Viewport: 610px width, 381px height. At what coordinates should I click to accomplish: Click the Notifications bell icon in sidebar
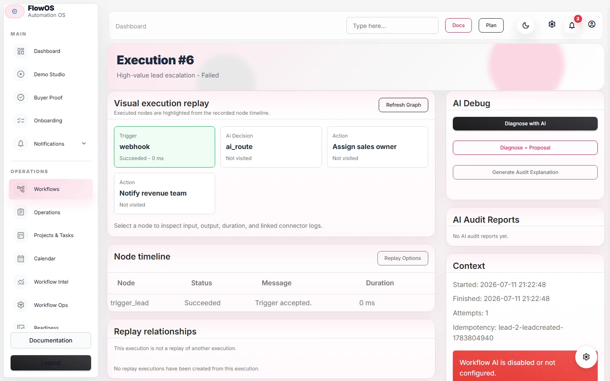click(21, 144)
